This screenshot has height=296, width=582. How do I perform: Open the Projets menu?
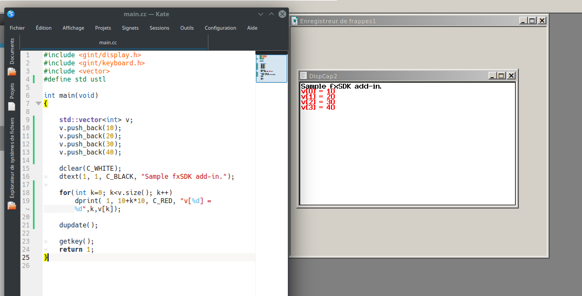click(103, 28)
